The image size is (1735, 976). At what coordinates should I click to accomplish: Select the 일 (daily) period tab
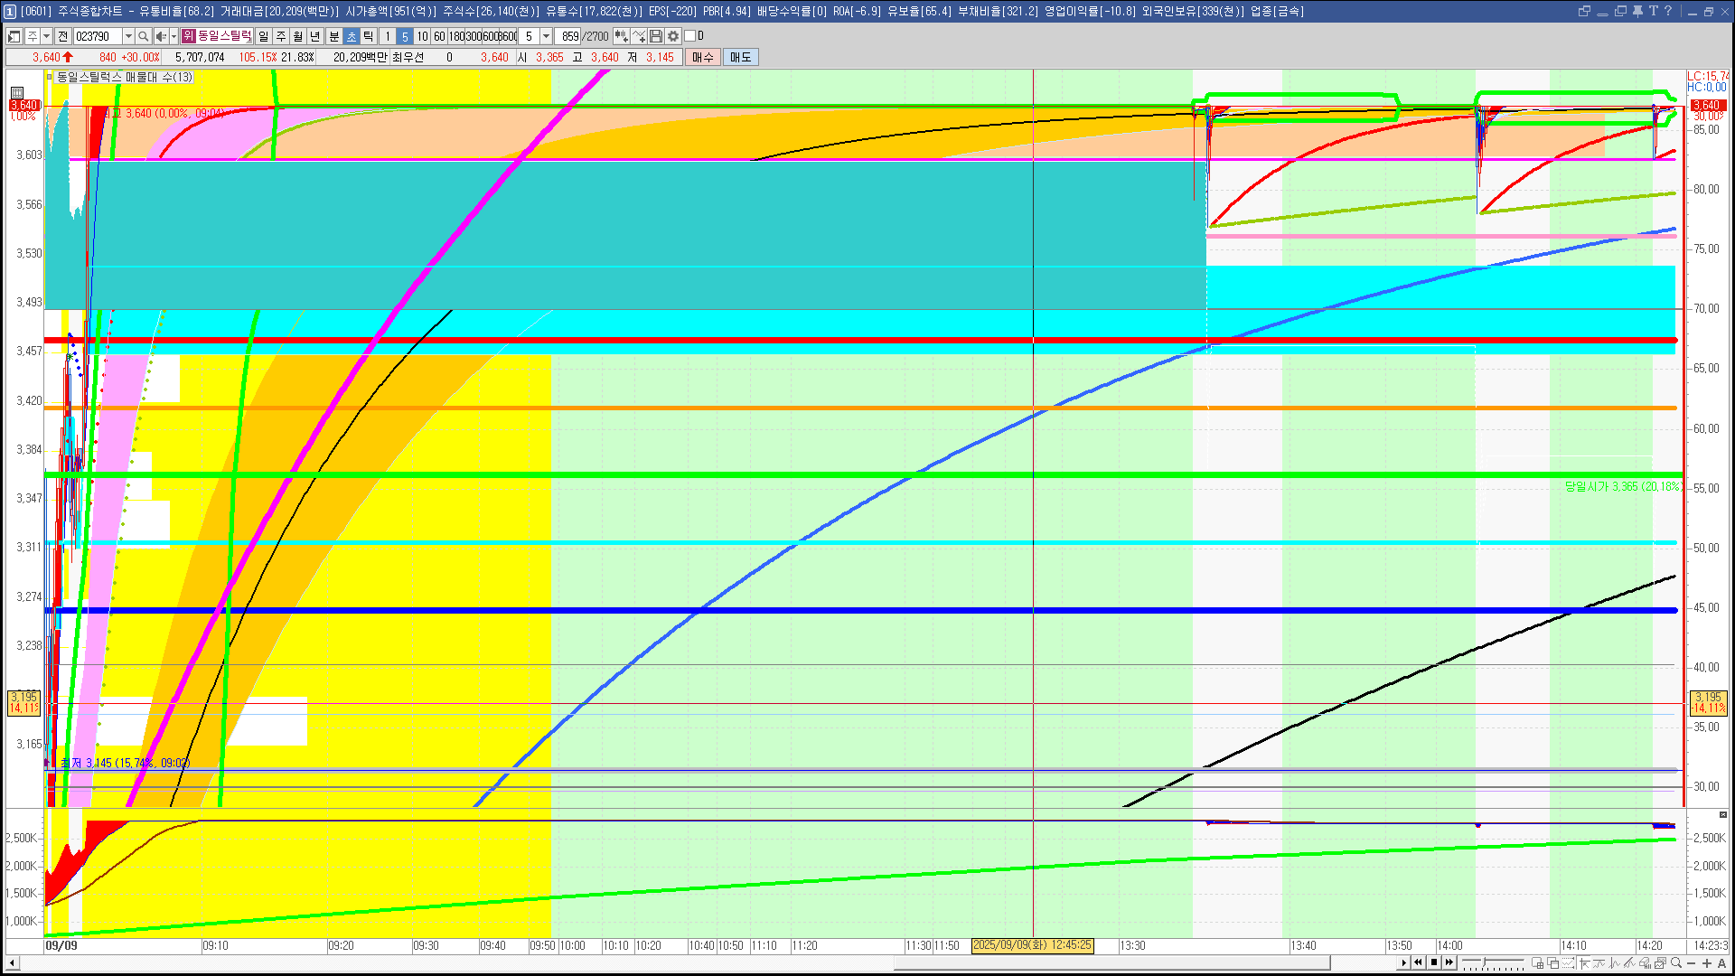coord(263,36)
